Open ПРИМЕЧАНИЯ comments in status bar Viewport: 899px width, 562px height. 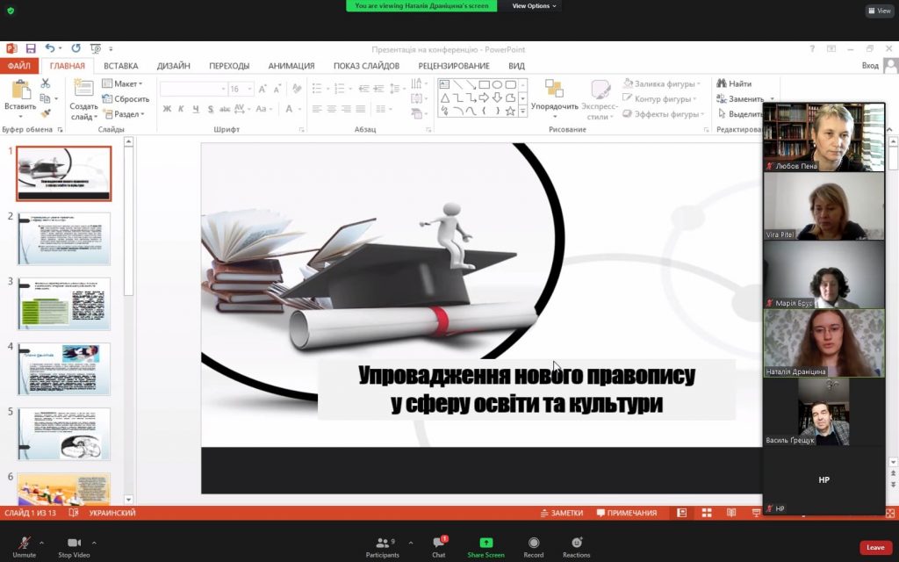[626, 513]
